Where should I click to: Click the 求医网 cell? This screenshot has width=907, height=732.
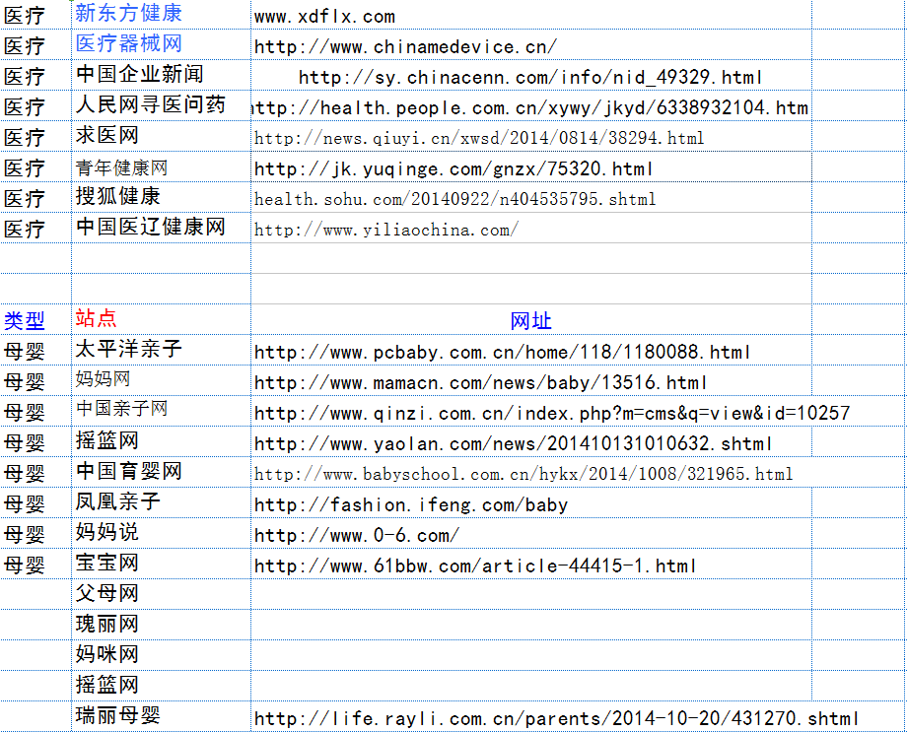tap(161, 136)
